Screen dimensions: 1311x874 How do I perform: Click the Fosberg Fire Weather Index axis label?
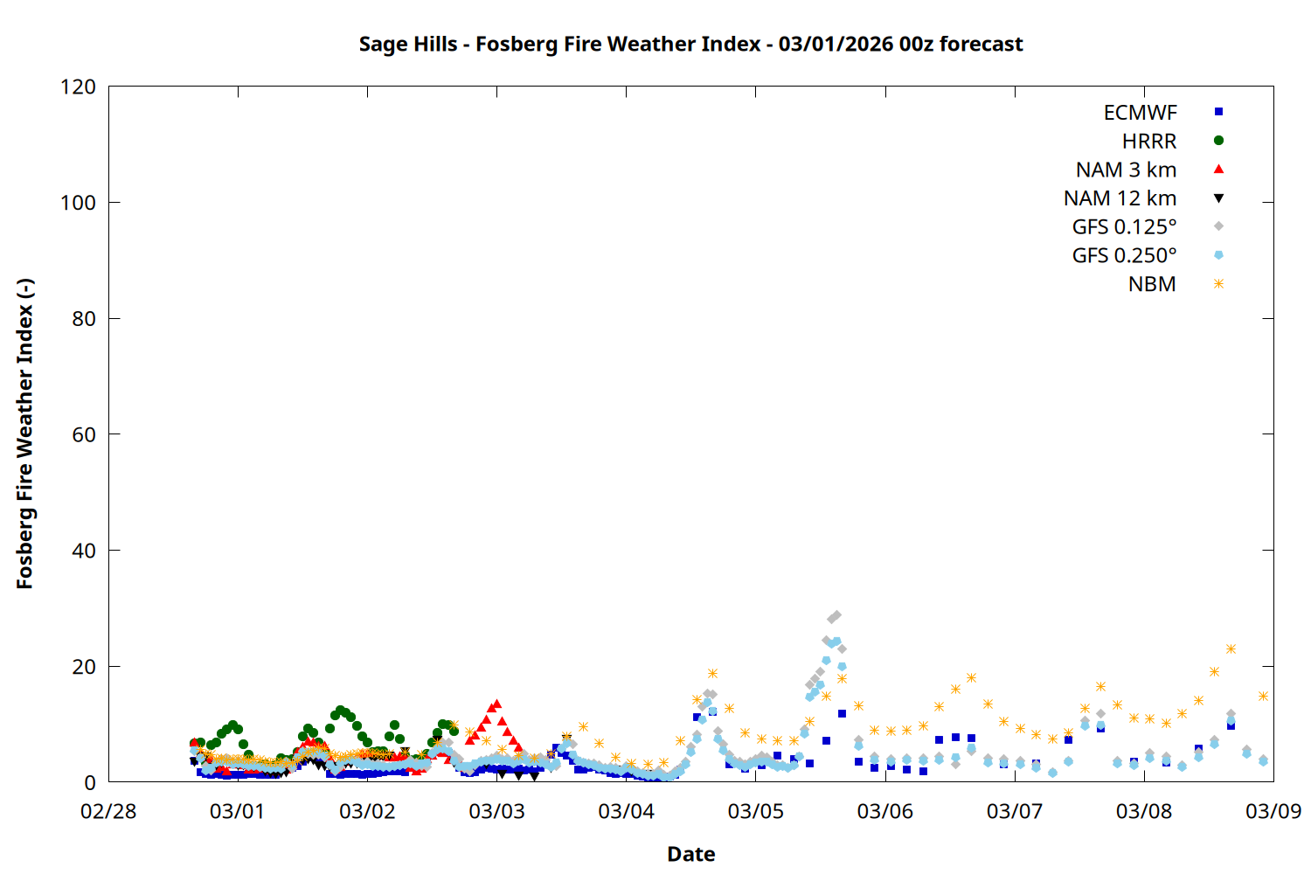tap(24, 434)
